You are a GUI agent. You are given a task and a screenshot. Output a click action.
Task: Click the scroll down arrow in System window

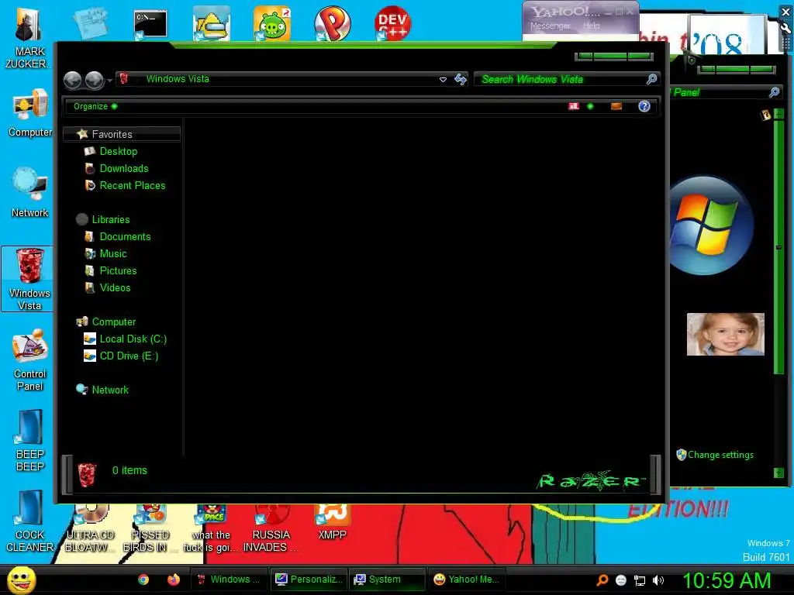click(x=778, y=473)
